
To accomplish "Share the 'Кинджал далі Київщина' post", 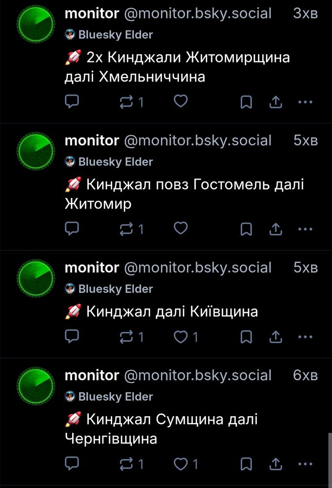I will 275,337.
